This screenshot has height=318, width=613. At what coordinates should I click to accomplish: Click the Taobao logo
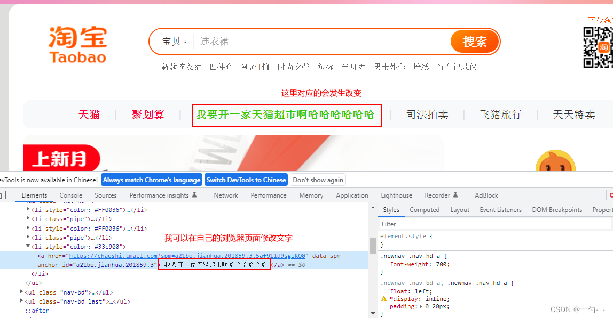click(x=78, y=45)
